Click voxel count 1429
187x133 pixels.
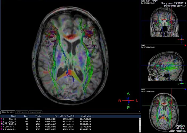(x=38, y=122)
